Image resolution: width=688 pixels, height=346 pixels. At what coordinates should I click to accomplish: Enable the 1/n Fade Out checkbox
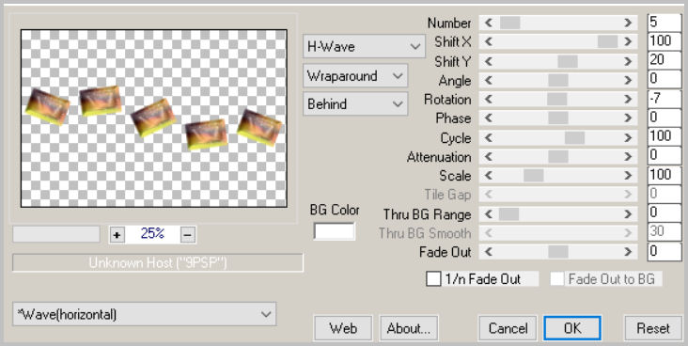coord(433,279)
